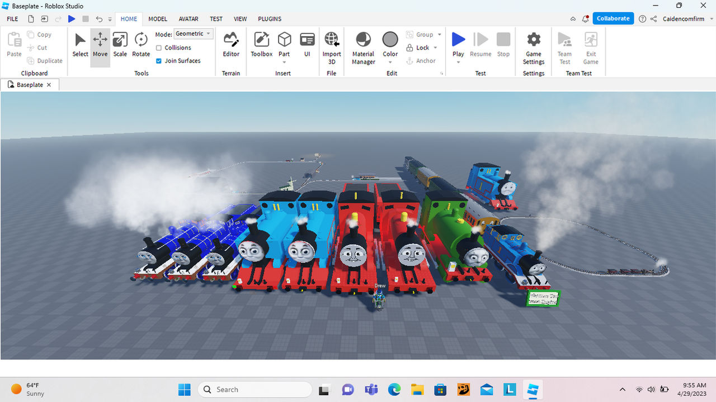Click the Collaborate button
This screenshot has height=402, width=716.
[x=613, y=18]
